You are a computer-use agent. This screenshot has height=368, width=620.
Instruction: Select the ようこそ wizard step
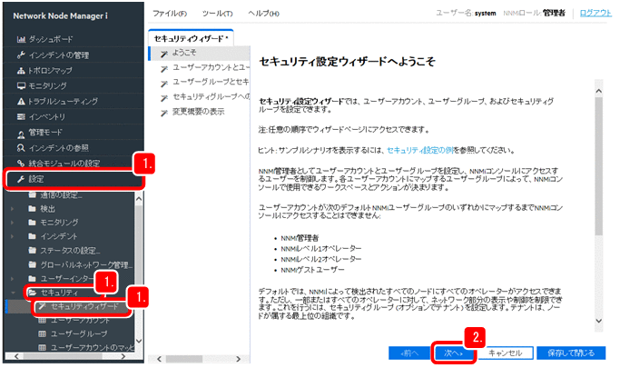pyautogui.click(x=184, y=53)
